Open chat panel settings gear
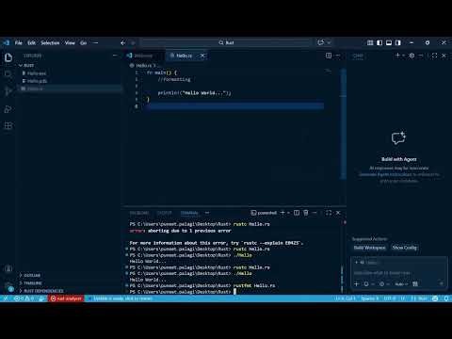 point(412,56)
